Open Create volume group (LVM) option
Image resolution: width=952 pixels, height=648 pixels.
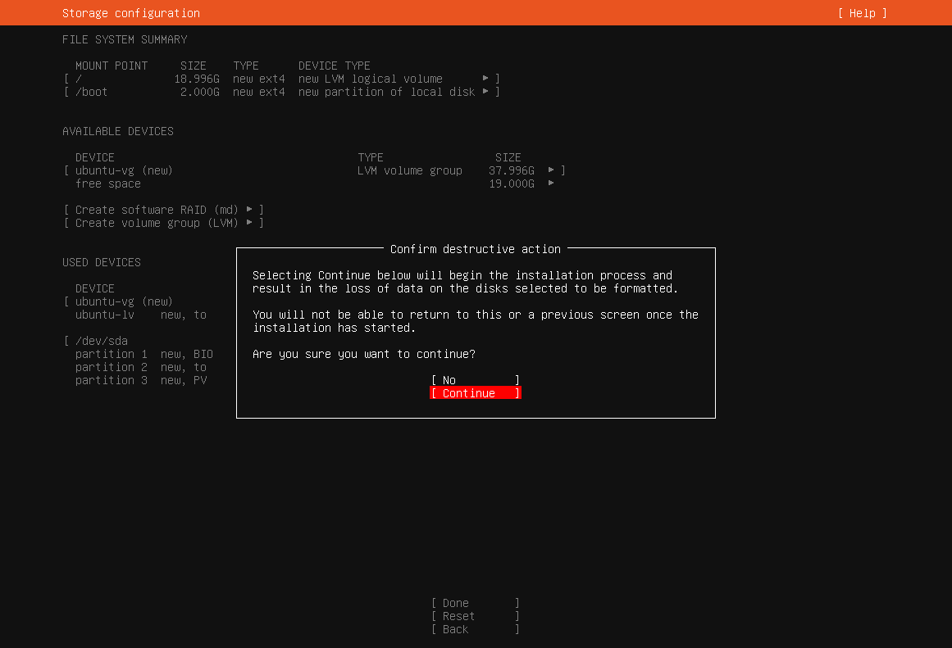[x=164, y=223]
